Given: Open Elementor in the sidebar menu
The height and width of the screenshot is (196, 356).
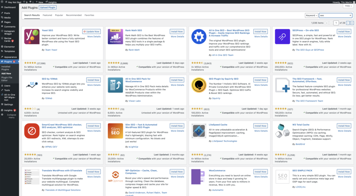Looking at the screenshot, I should click(10, 46).
